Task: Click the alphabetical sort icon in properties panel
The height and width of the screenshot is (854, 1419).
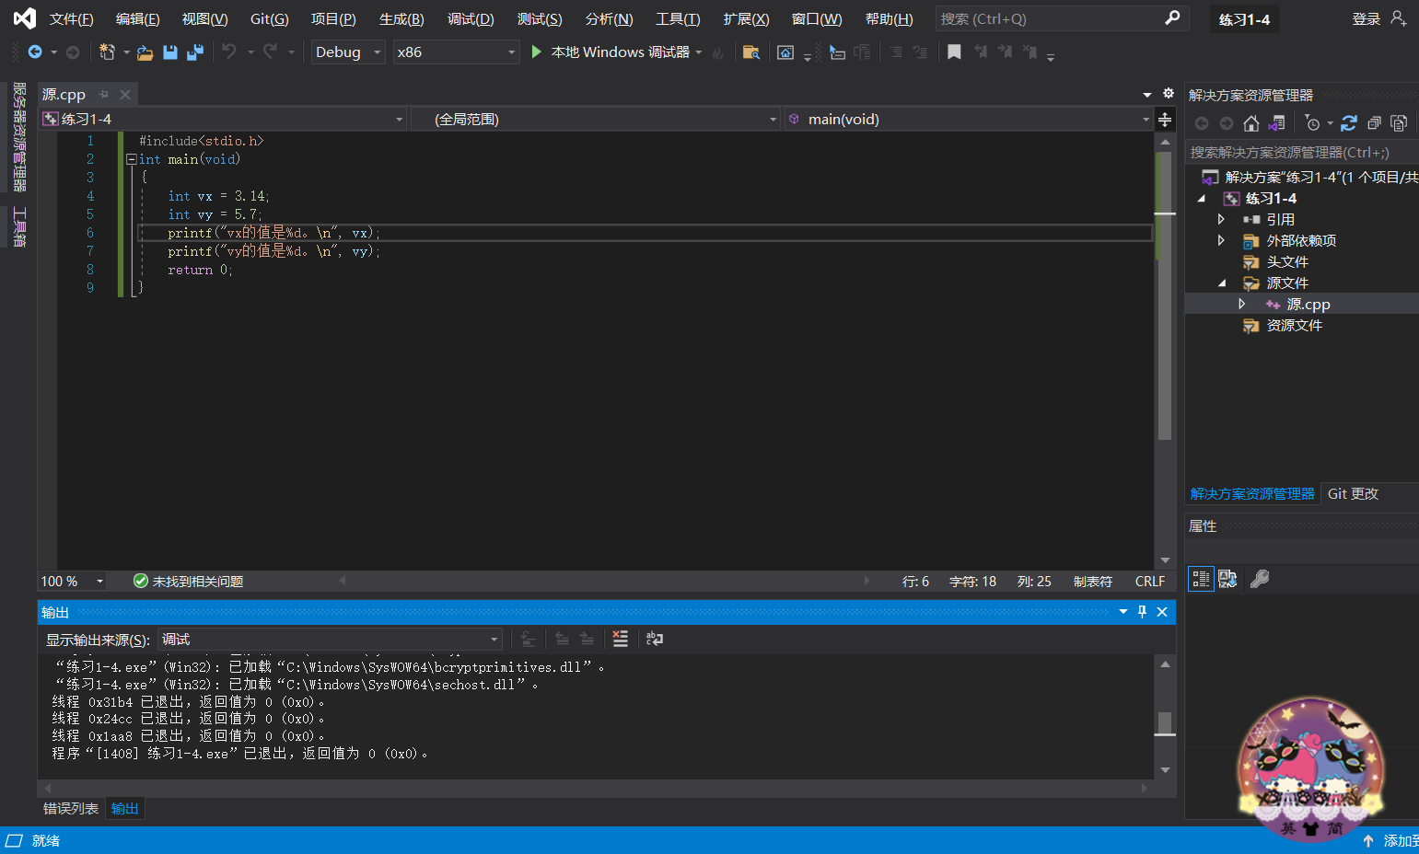Action: click(x=1227, y=579)
